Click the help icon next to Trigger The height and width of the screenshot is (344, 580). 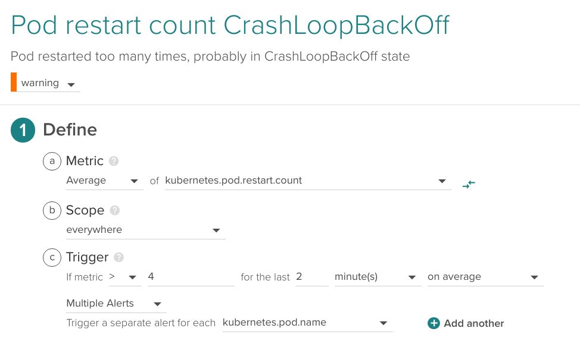(119, 257)
